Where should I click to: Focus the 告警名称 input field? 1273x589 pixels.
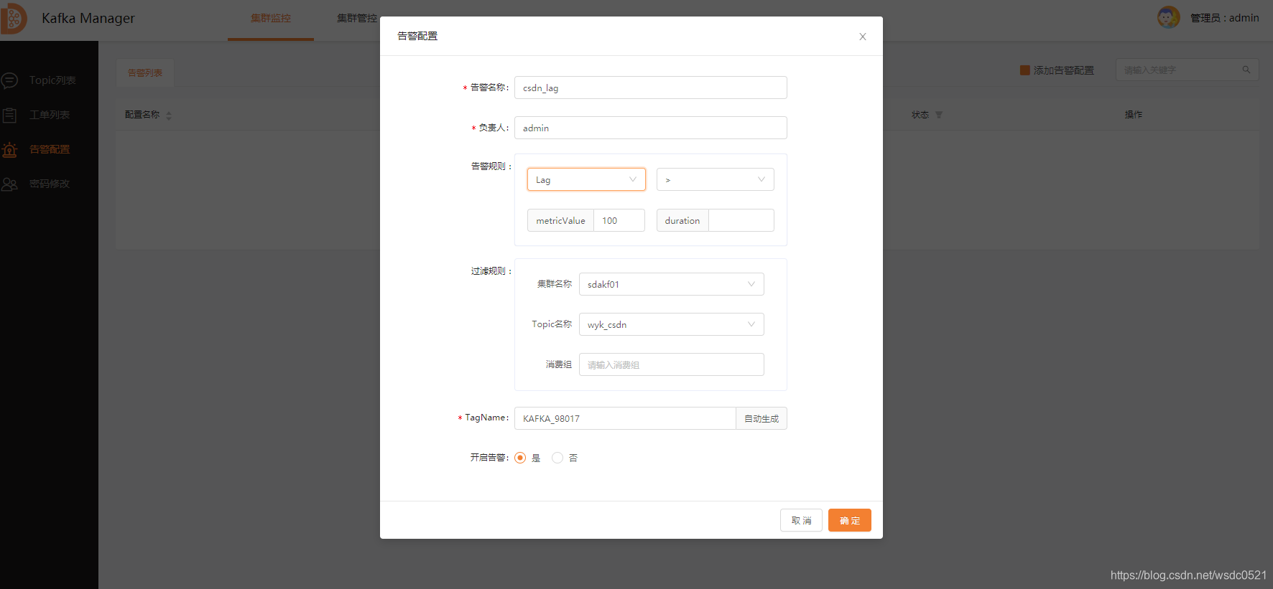[651, 88]
